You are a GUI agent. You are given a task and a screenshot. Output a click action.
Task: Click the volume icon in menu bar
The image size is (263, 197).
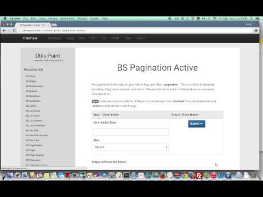[203, 19]
